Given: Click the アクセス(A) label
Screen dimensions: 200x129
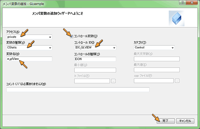Looking at the screenshot, I should tap(13, 32).
